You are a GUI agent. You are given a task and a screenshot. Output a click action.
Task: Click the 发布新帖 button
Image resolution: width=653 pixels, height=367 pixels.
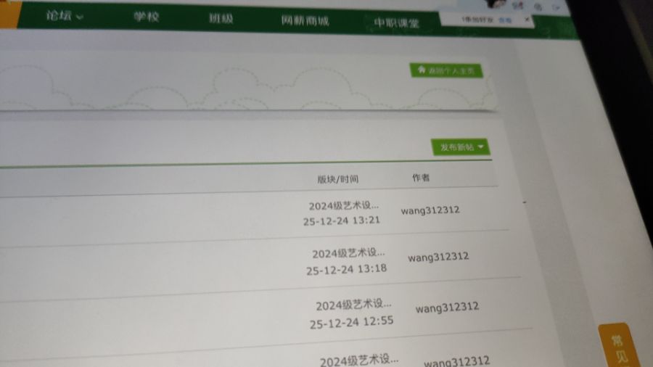pyautogui.click(x=456, y=147)
